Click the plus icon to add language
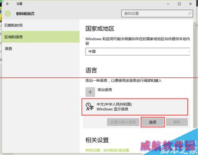The height and width of the screenshot is (155, 198). pos(90,92)
